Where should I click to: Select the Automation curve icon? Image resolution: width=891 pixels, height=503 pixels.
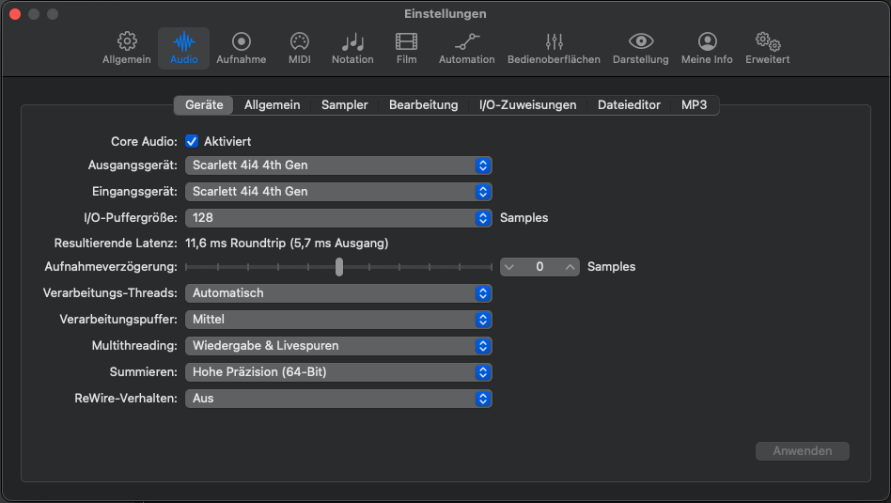point(466,42)
